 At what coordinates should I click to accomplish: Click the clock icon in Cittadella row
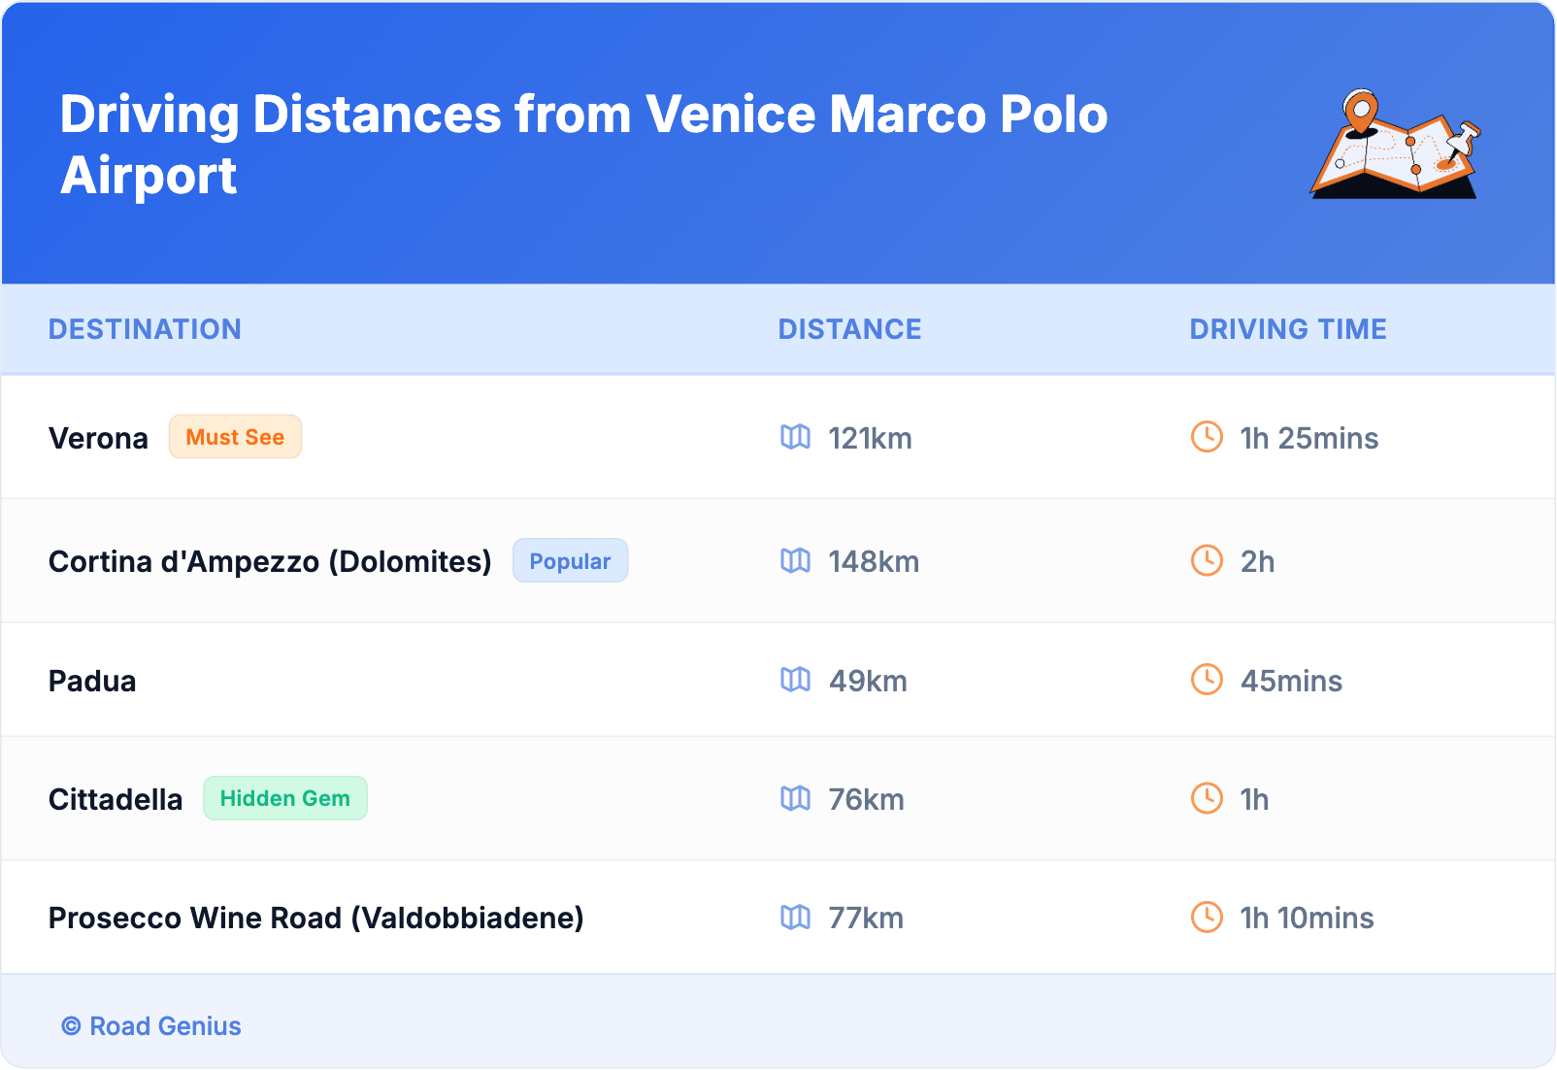coord(1207,798)
